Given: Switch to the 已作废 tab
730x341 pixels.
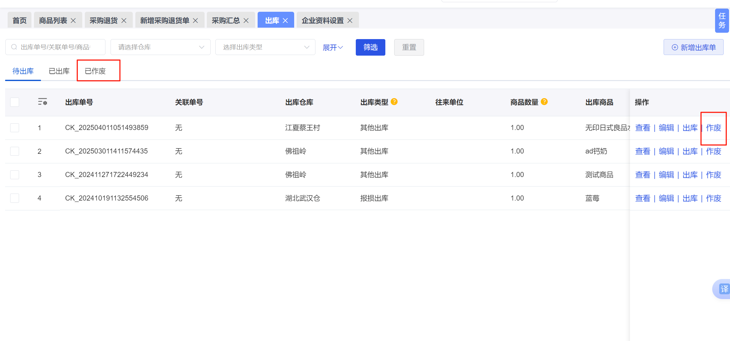Looking at the screenshot, I should pyautogui.click(x=95, y=71).
